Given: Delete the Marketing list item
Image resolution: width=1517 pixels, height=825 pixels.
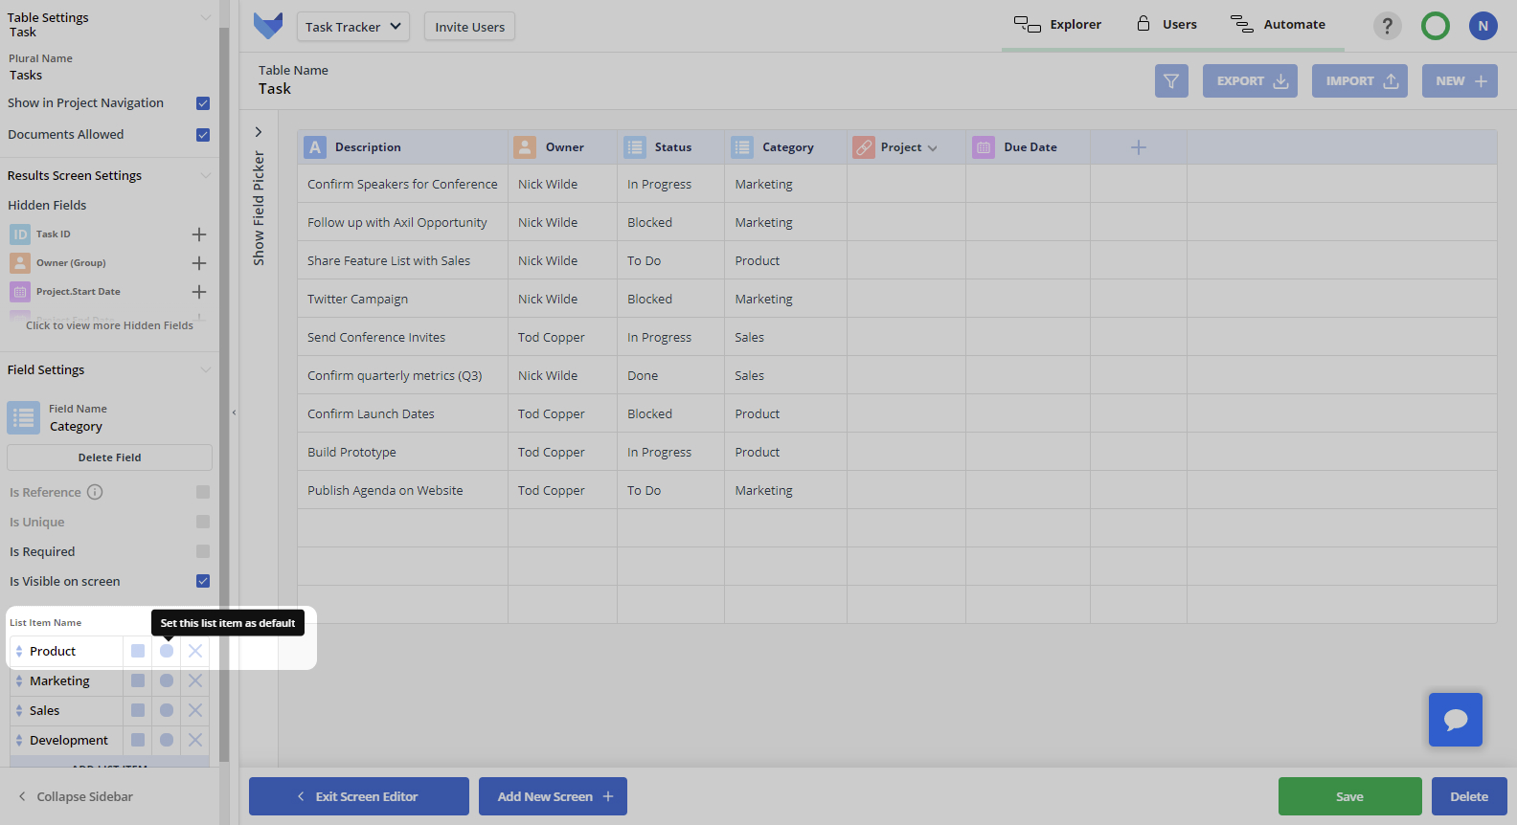Looking at the screenshot, I should (x=195, y=680).
